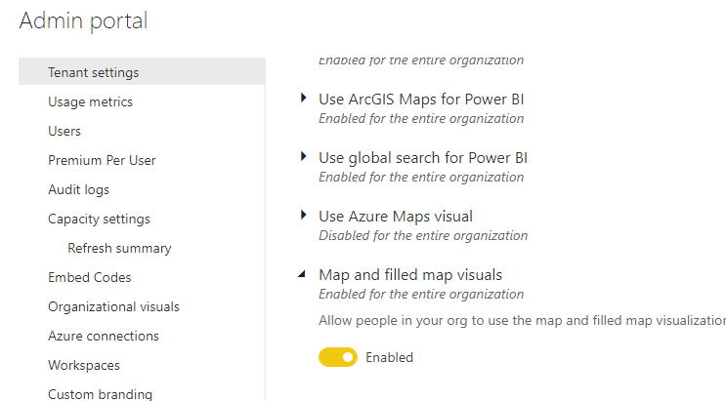Open Refresh summary sub-item

[x=119, y=248]
